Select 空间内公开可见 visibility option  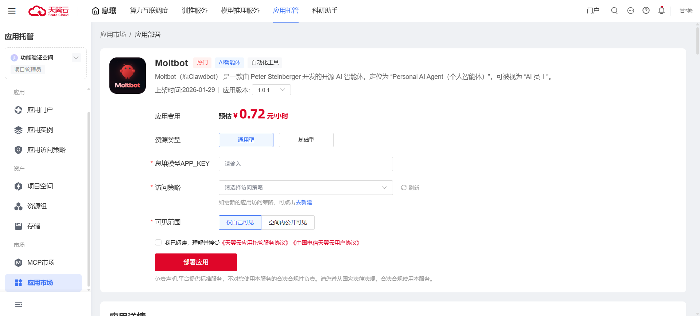(288, 223)
